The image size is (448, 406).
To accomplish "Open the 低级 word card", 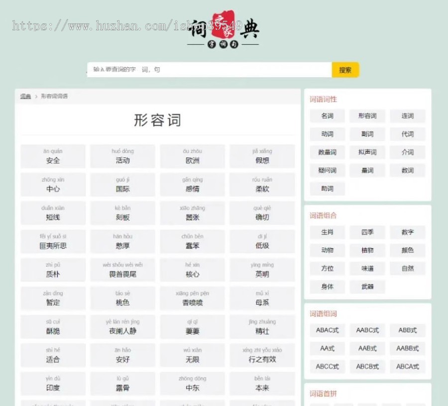I will 262,241.
